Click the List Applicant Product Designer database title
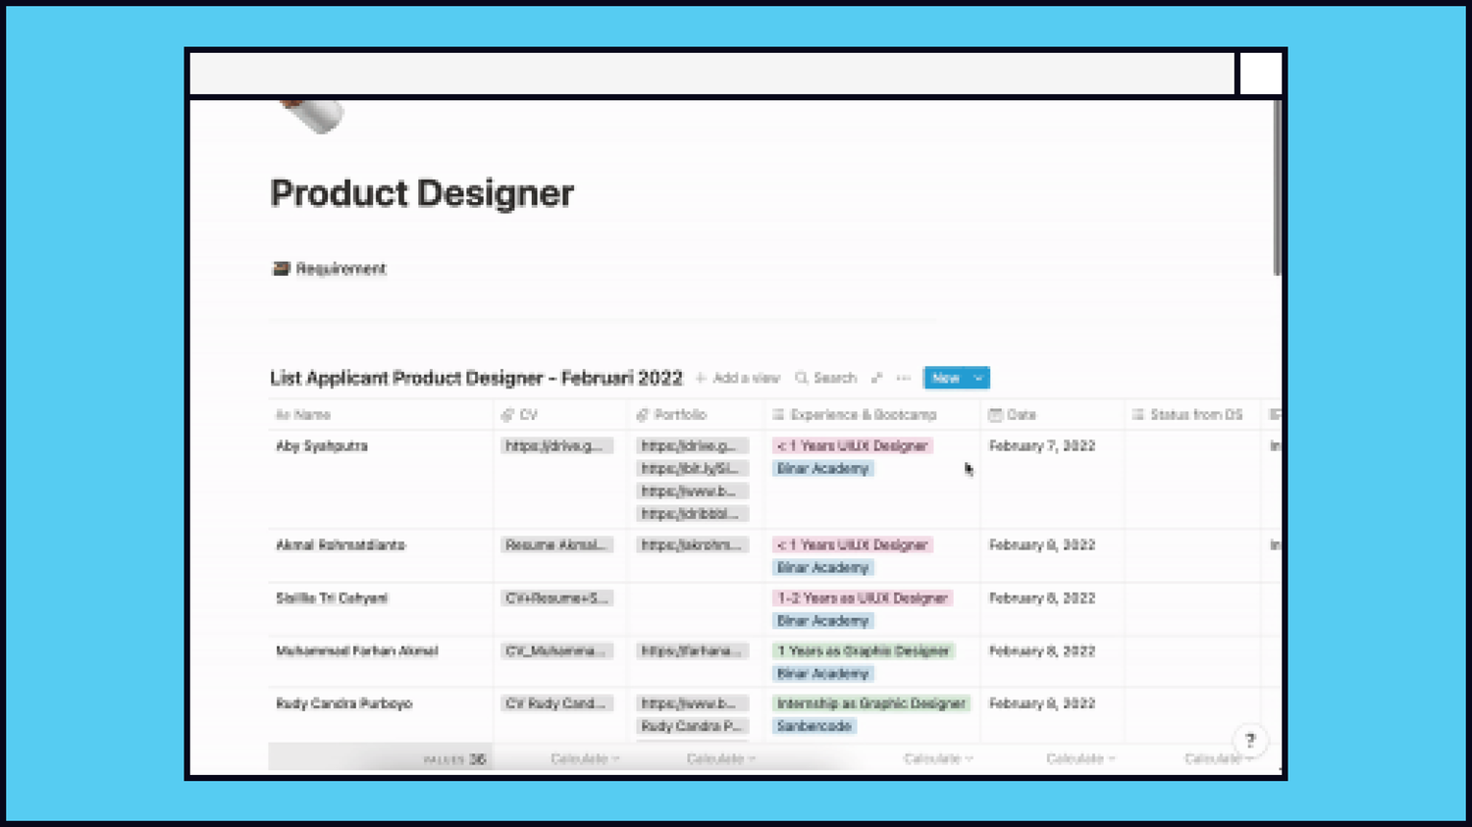 click(x=476, y=378)
